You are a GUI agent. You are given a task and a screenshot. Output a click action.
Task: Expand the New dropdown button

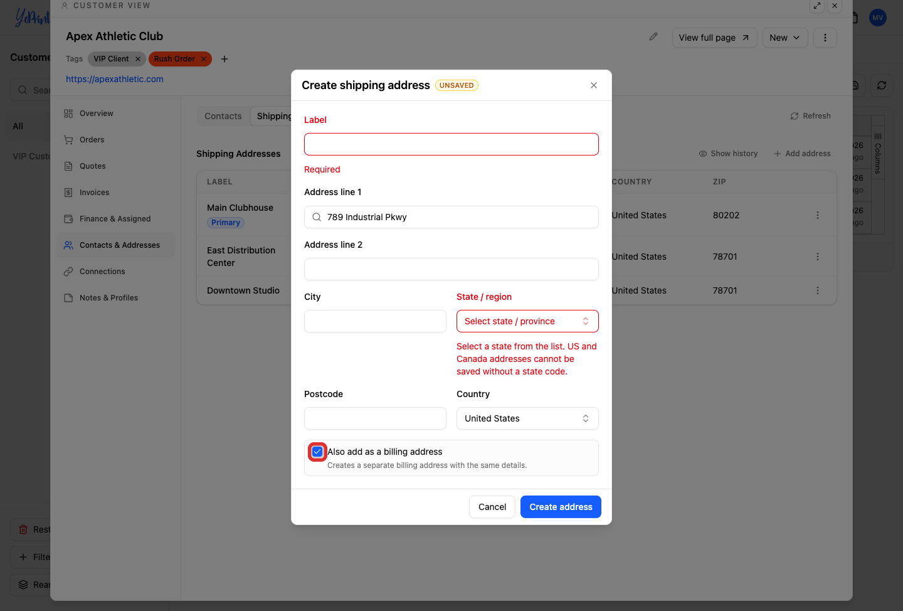pyautogui.click(x=785, y=38)
